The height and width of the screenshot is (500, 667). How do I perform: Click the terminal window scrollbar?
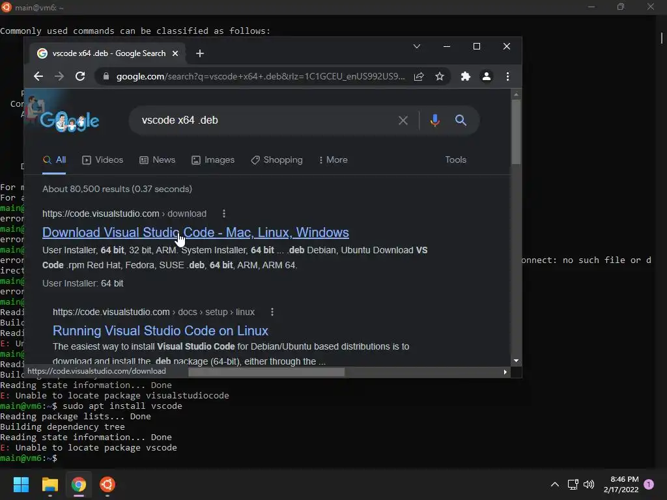coord(662,38)
